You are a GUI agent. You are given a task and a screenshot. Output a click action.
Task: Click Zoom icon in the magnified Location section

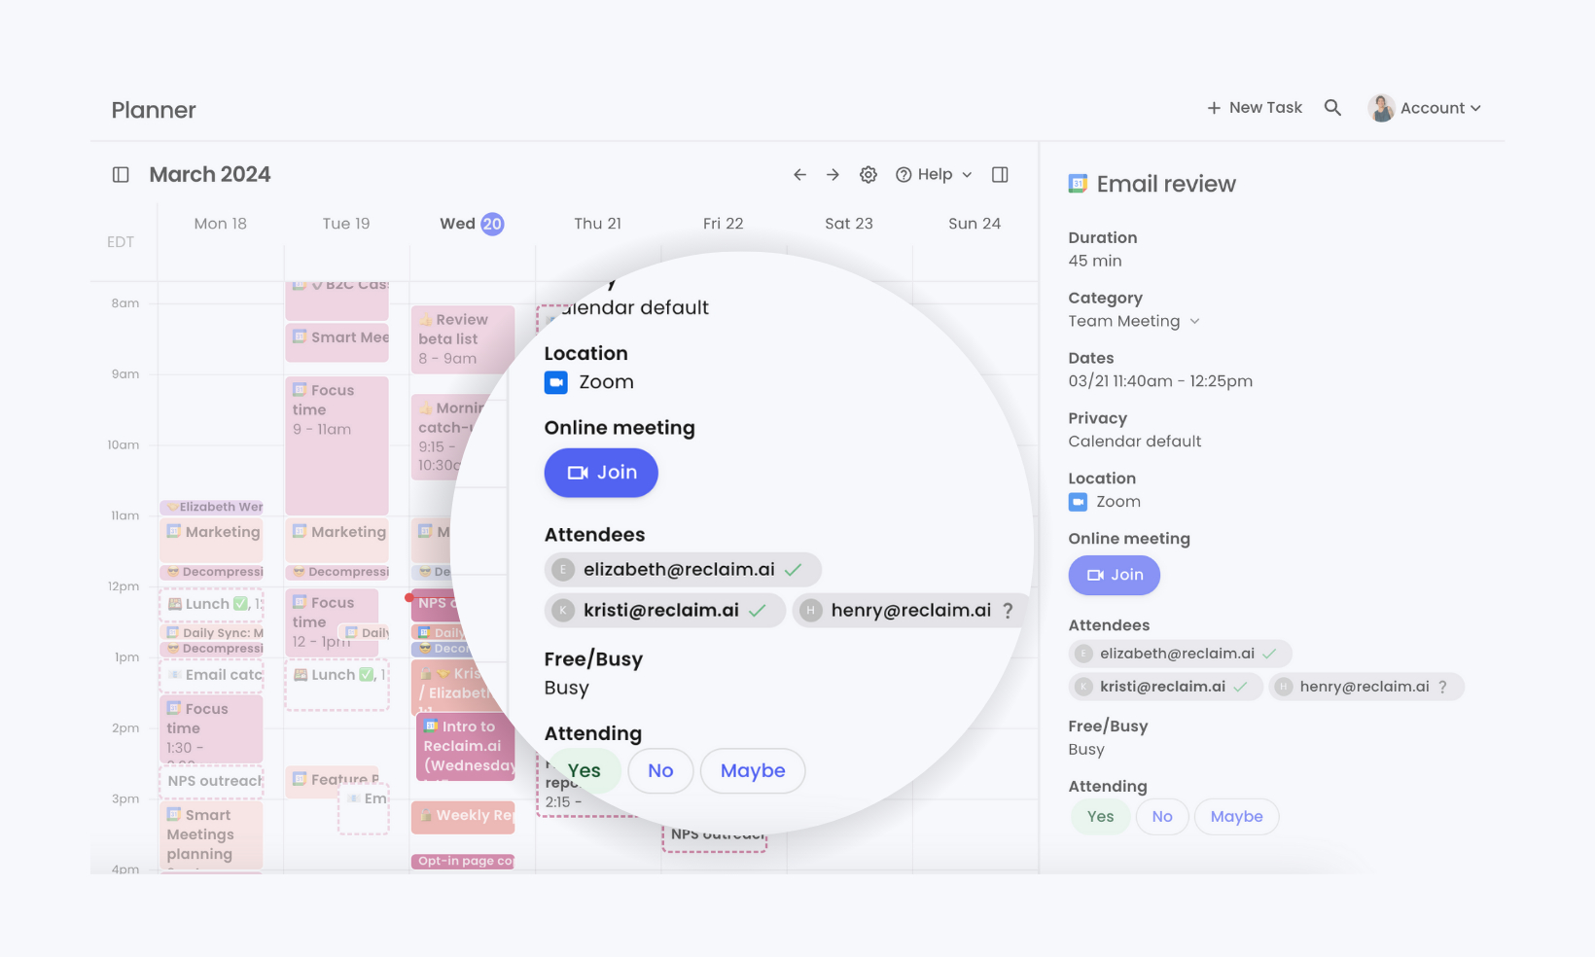(556, 382)
